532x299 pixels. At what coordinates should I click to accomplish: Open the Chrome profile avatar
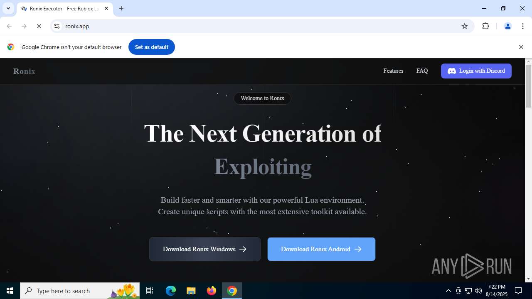[x=507, y=26]
